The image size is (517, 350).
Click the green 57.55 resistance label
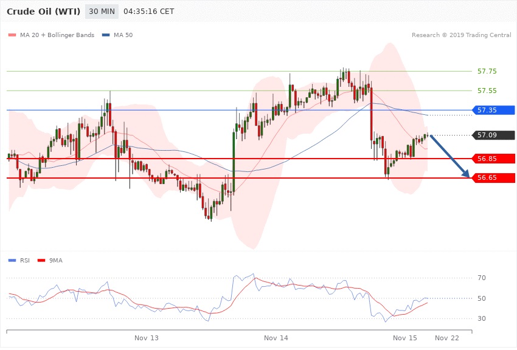click(x=487, y=91)
